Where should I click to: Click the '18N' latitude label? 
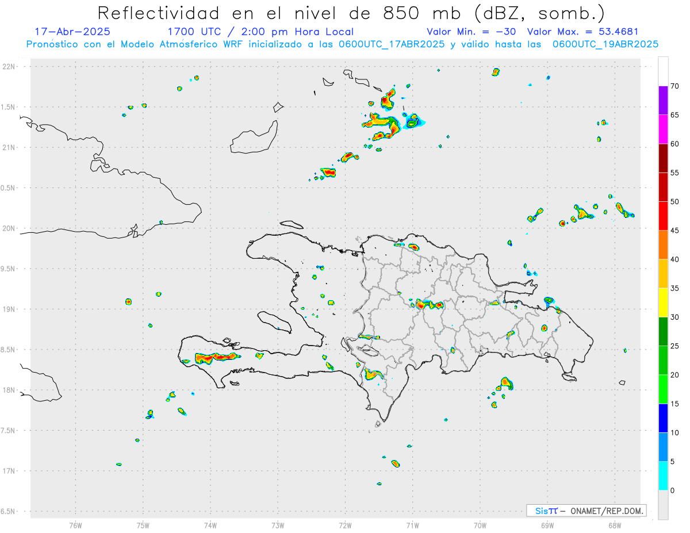(9, 390)
